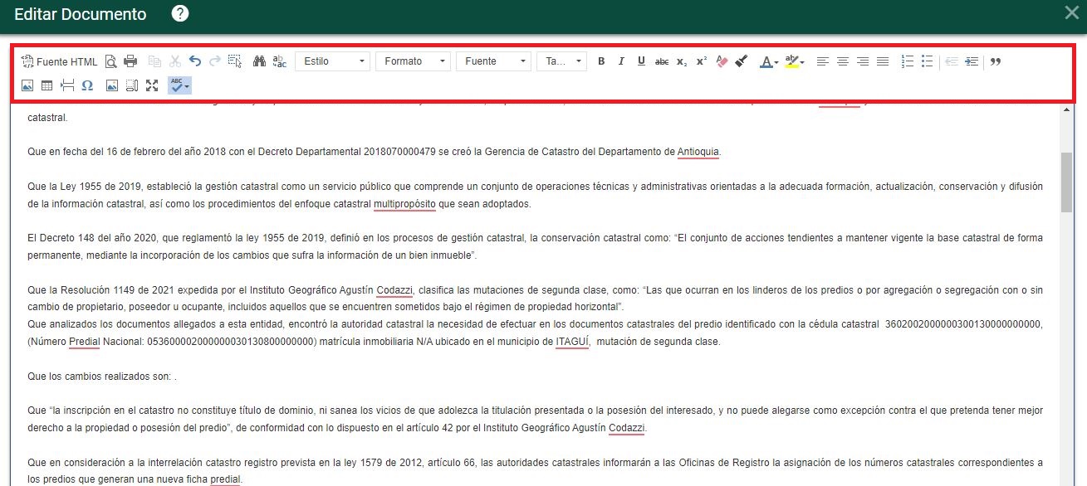The height and width of the screenshot is (486, 1087).
Task: Click the scrollbar up arrow
Action: click(x=1066, y=110)
